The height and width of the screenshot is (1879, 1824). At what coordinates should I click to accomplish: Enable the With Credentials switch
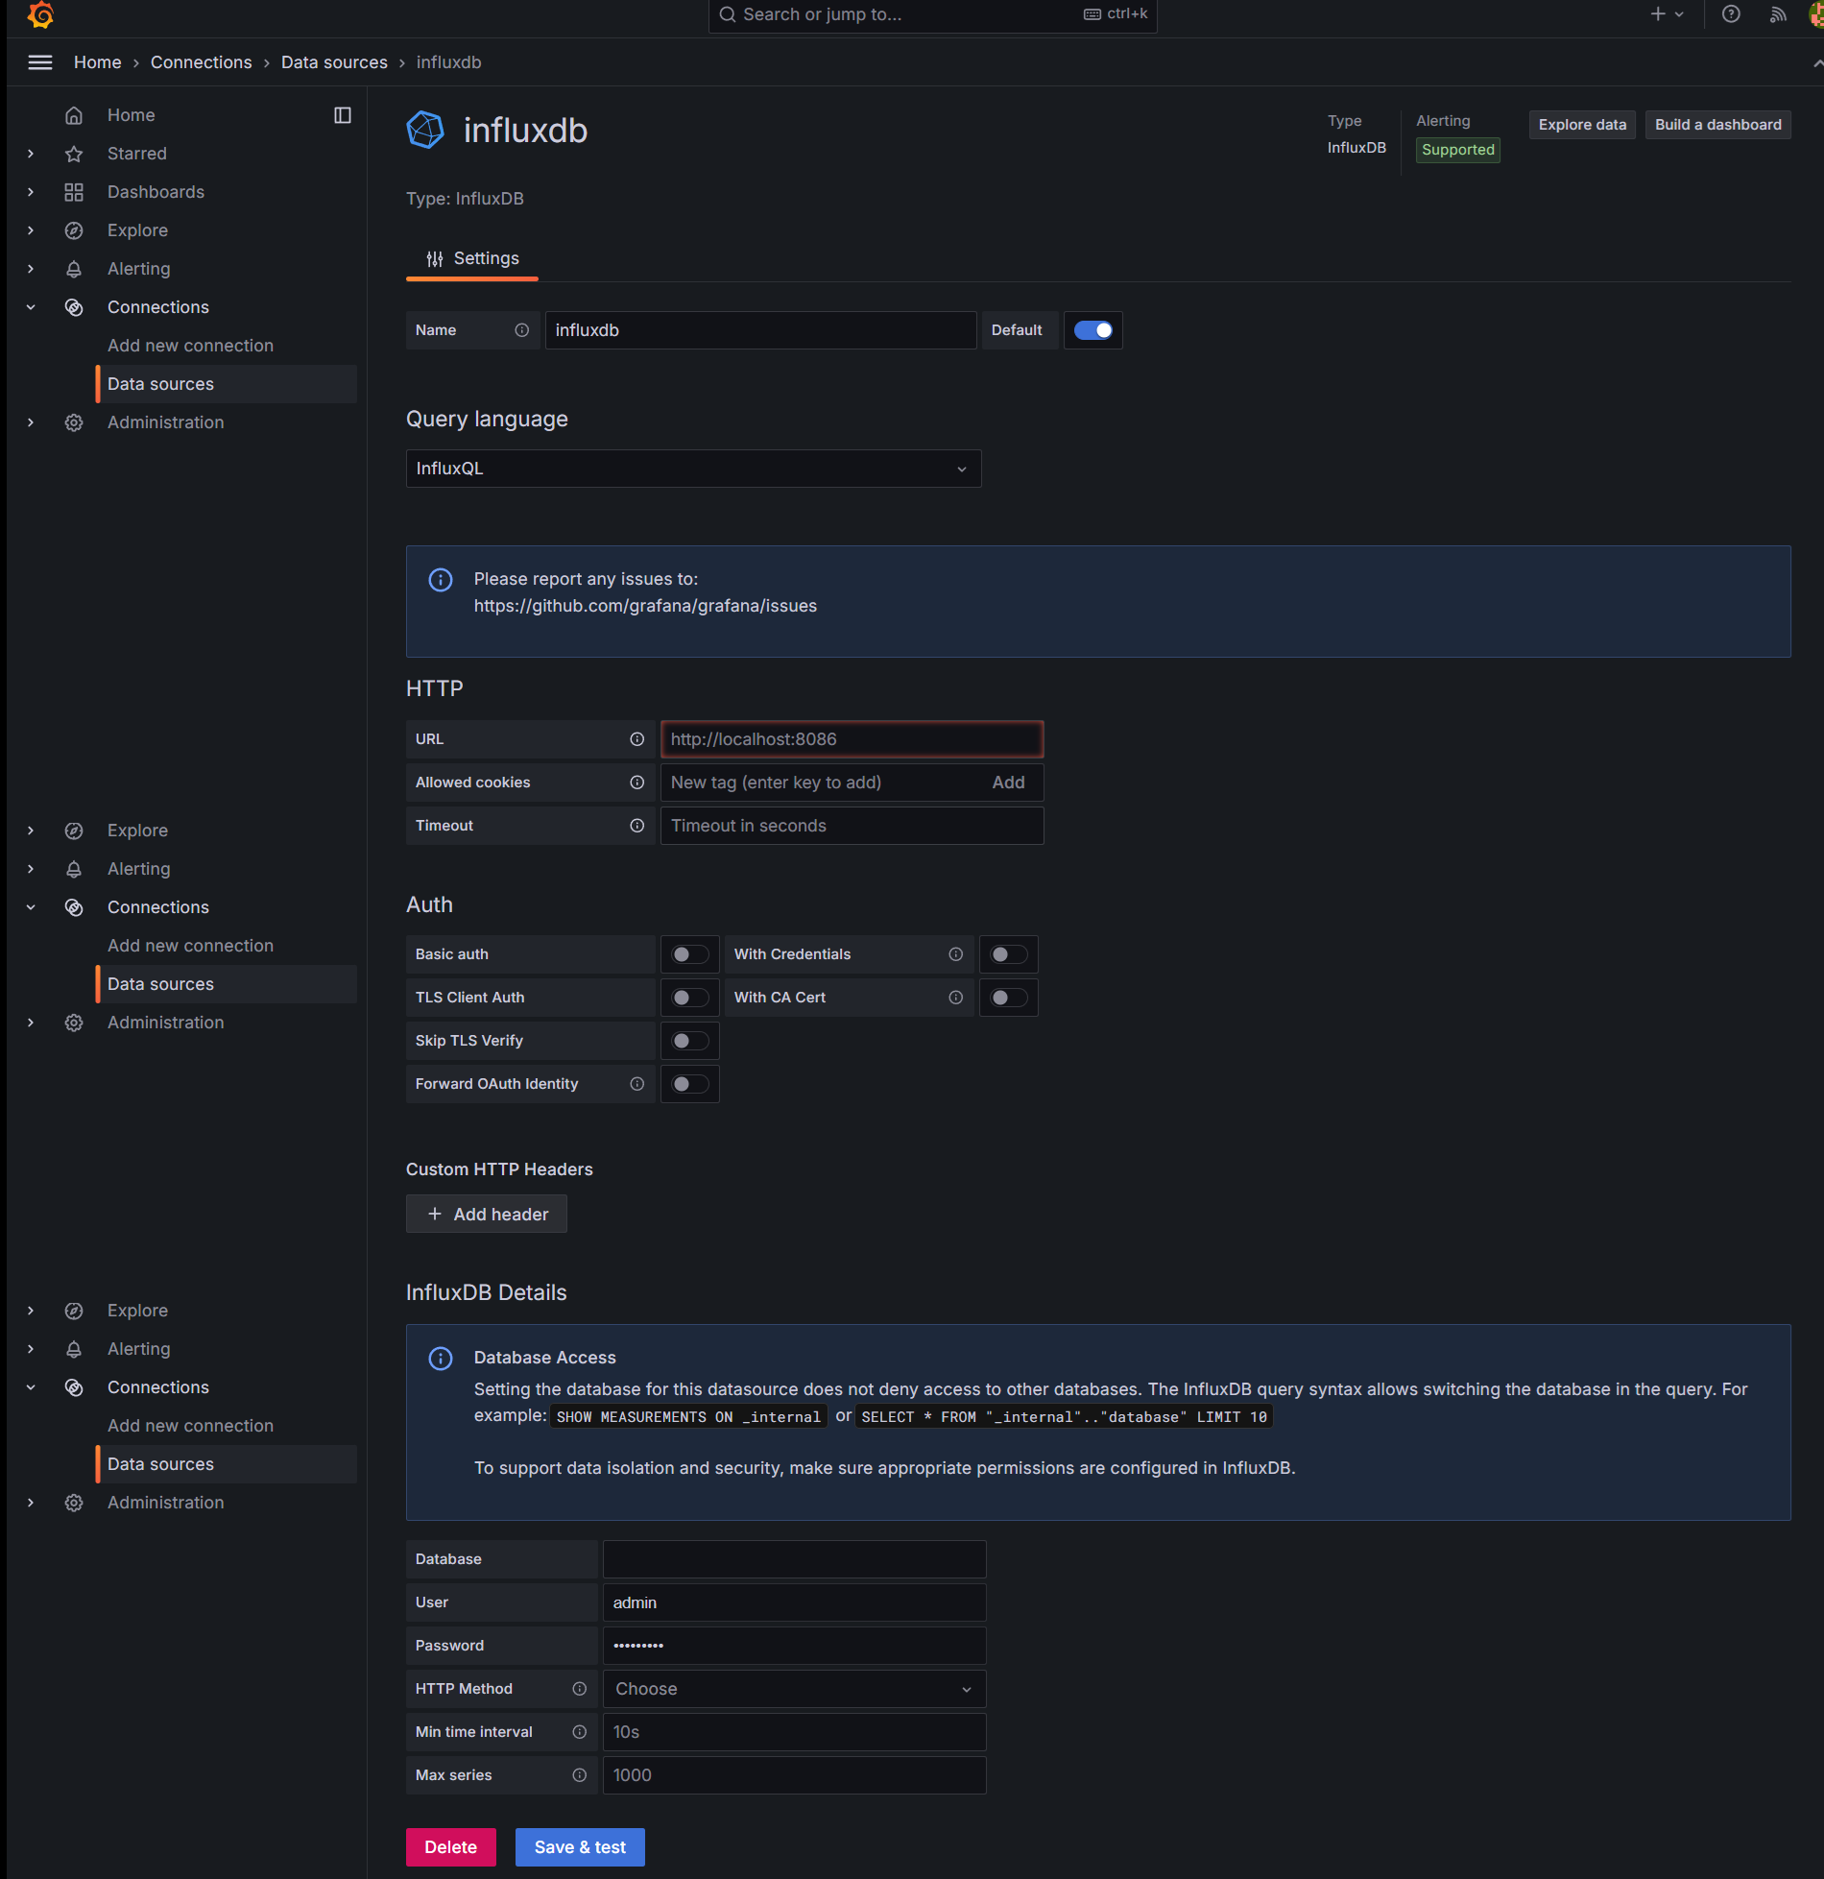coord(1009,954)
